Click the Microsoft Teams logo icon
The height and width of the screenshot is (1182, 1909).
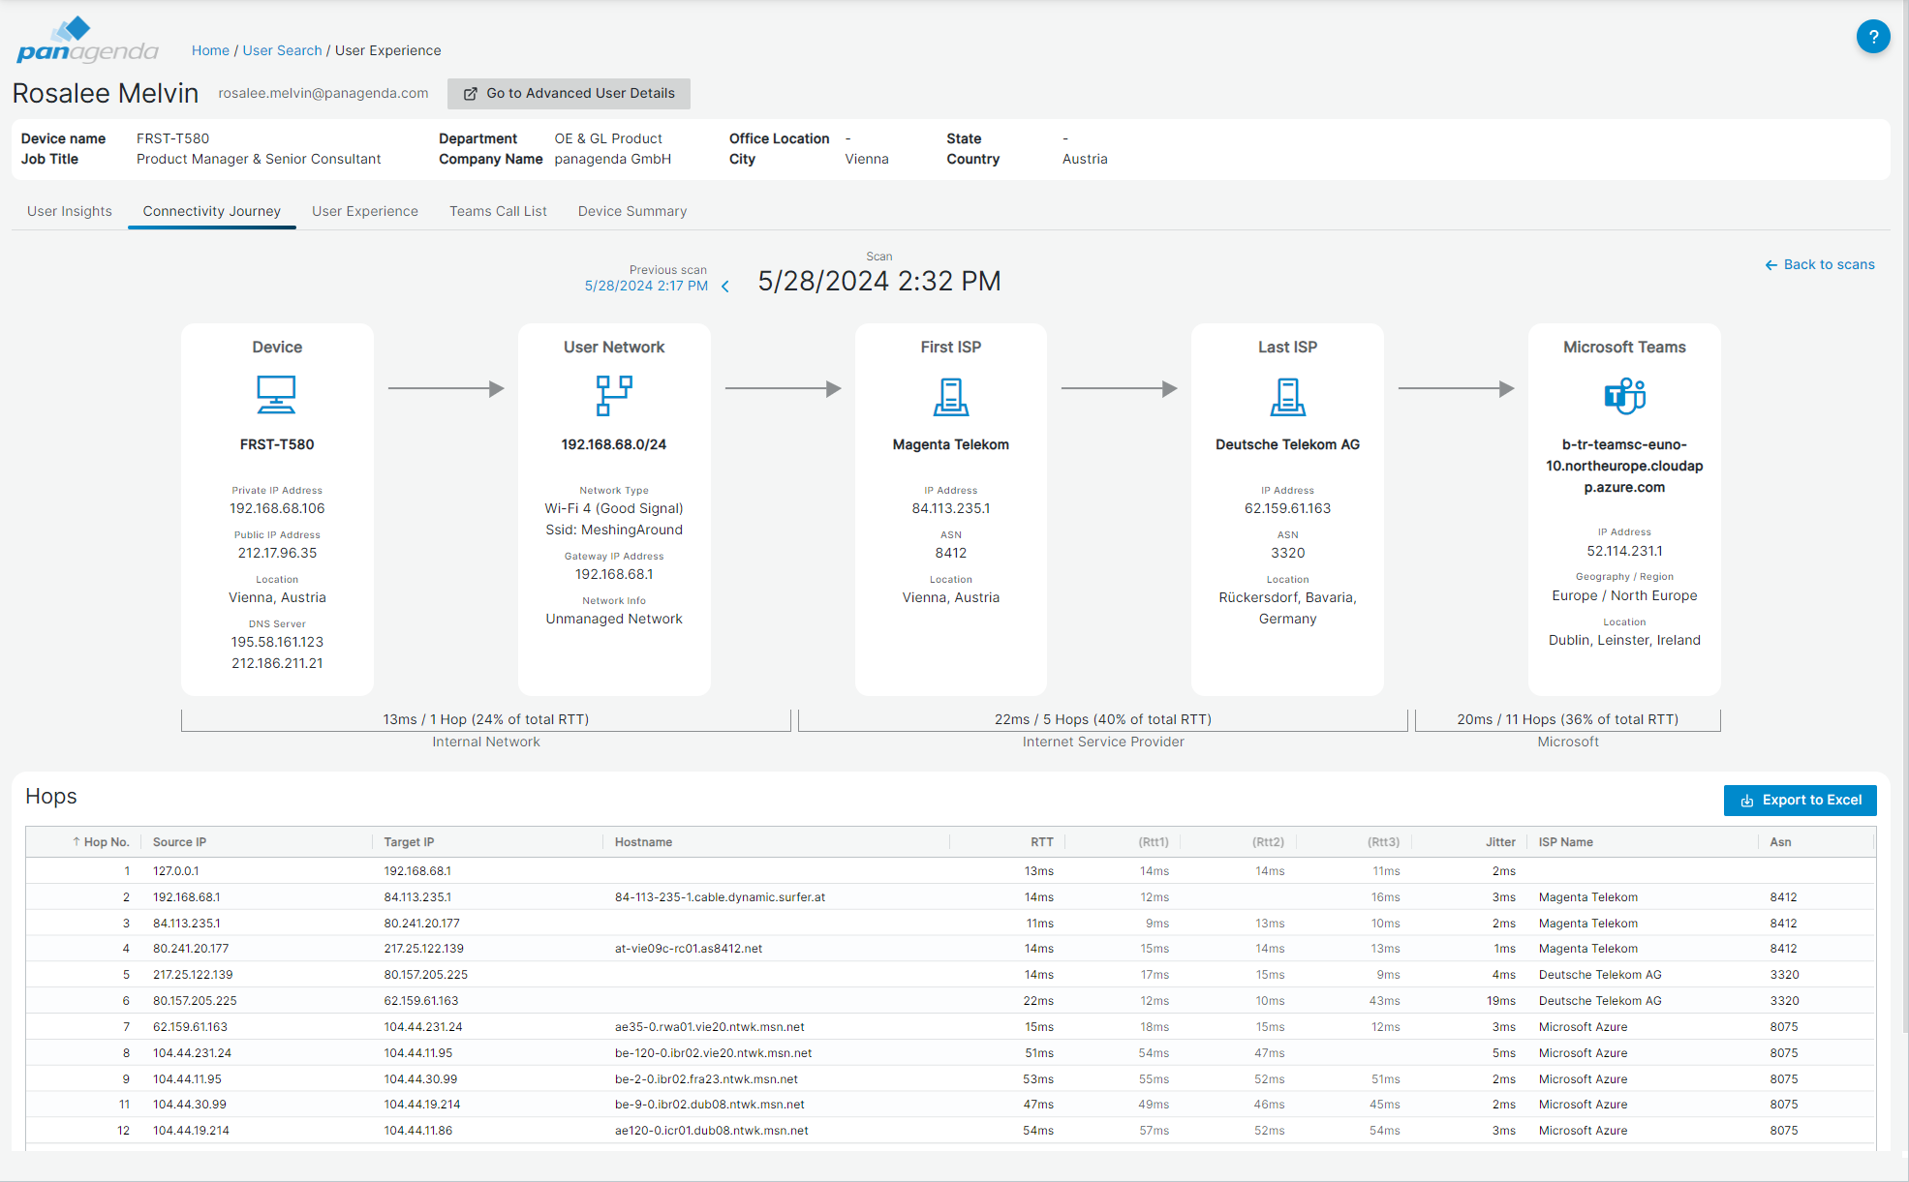pyautogui.click(x=1624, y=395)
